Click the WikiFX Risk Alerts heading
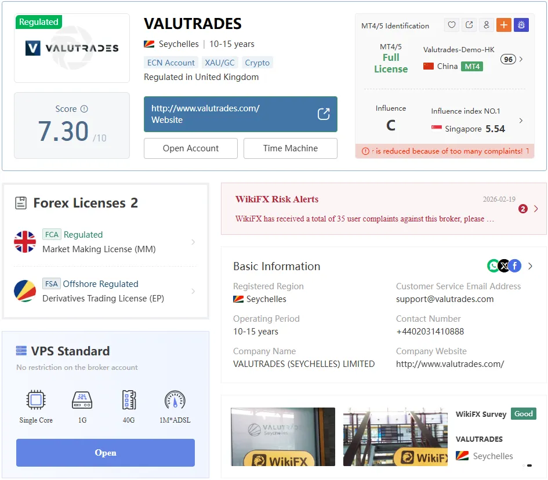 click(277, 199)
